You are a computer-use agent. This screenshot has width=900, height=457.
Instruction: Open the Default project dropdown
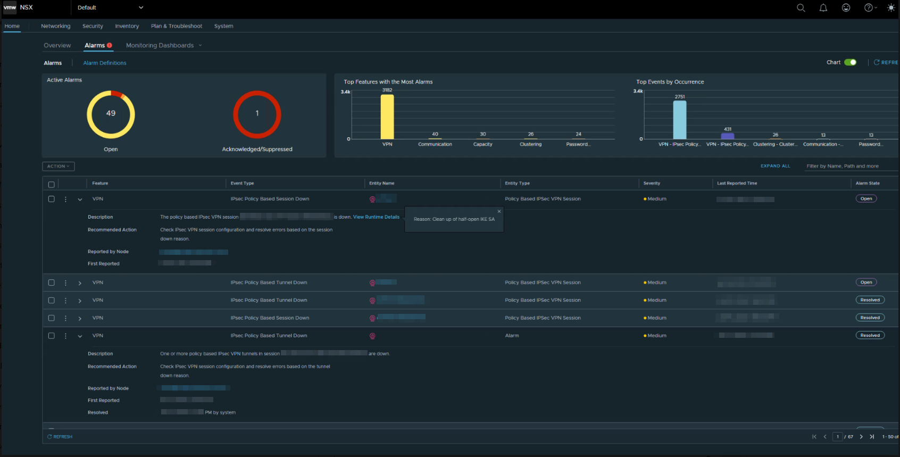pos(110,7)
